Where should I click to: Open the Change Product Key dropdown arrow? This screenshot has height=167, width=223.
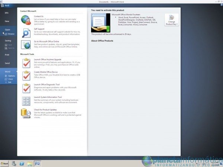point(177,24)
